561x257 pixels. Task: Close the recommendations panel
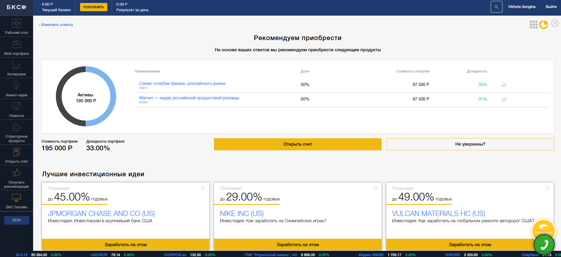click(555, 23)
